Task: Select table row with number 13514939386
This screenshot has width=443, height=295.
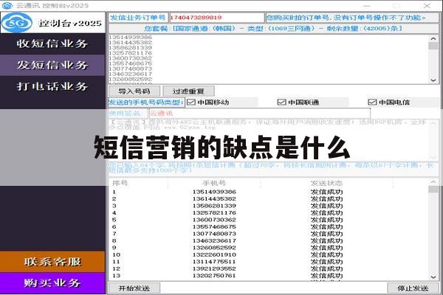Action: coord(269,192)
